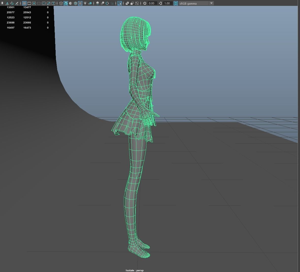The width and height of the screenshot is (300, 272).
Task: Toggle multisample anti-aliasing icon
Action: [x=107, y=3]
